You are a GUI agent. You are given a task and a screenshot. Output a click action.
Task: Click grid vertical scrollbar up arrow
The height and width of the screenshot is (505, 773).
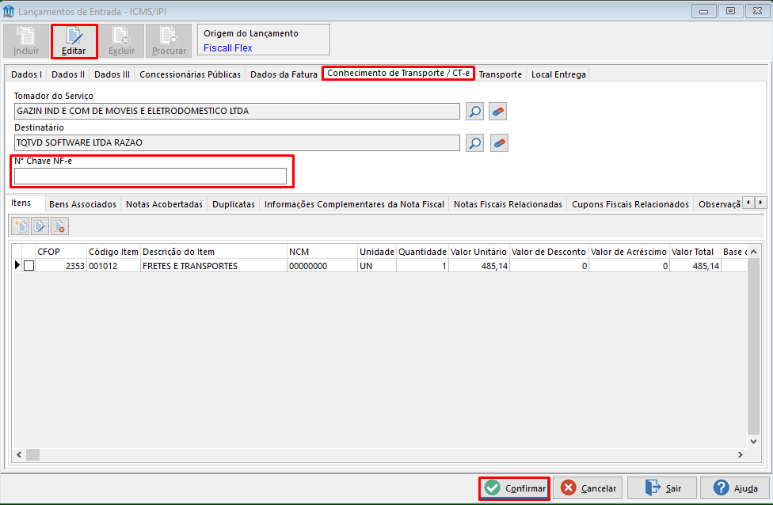point(753,252)
